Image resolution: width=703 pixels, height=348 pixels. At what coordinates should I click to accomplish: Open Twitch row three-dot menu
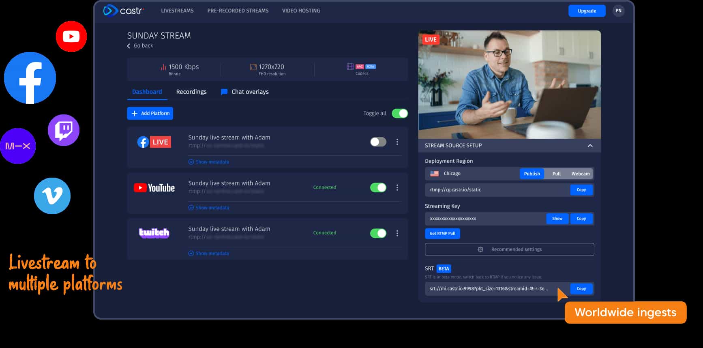coord(397,233)
